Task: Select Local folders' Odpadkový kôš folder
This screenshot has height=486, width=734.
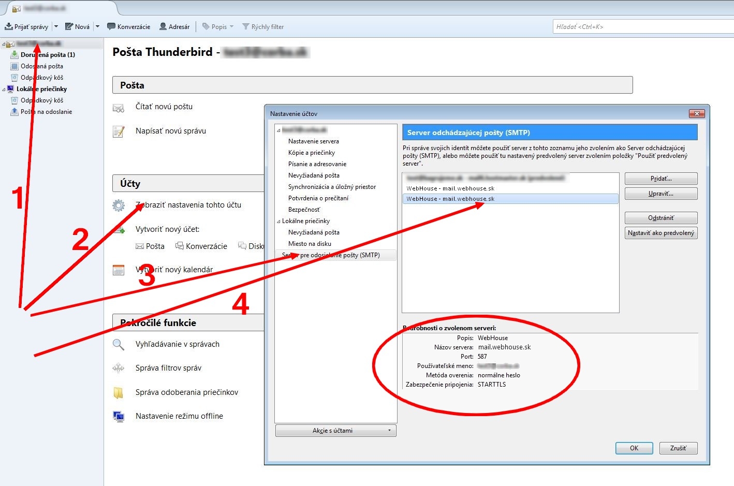Action: coord(41,100)
